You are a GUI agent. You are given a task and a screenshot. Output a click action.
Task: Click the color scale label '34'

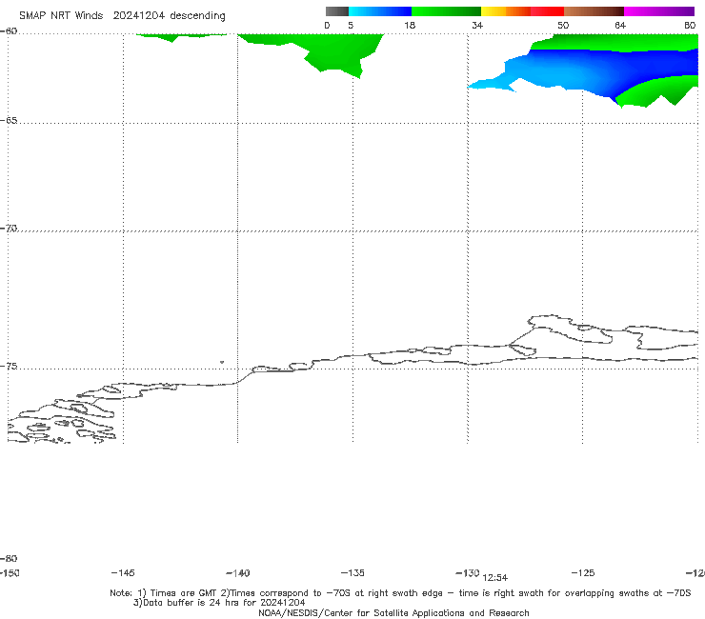(x=477, y=25)
